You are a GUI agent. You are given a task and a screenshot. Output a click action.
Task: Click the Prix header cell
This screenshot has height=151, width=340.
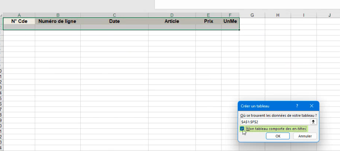click(209, 21)
